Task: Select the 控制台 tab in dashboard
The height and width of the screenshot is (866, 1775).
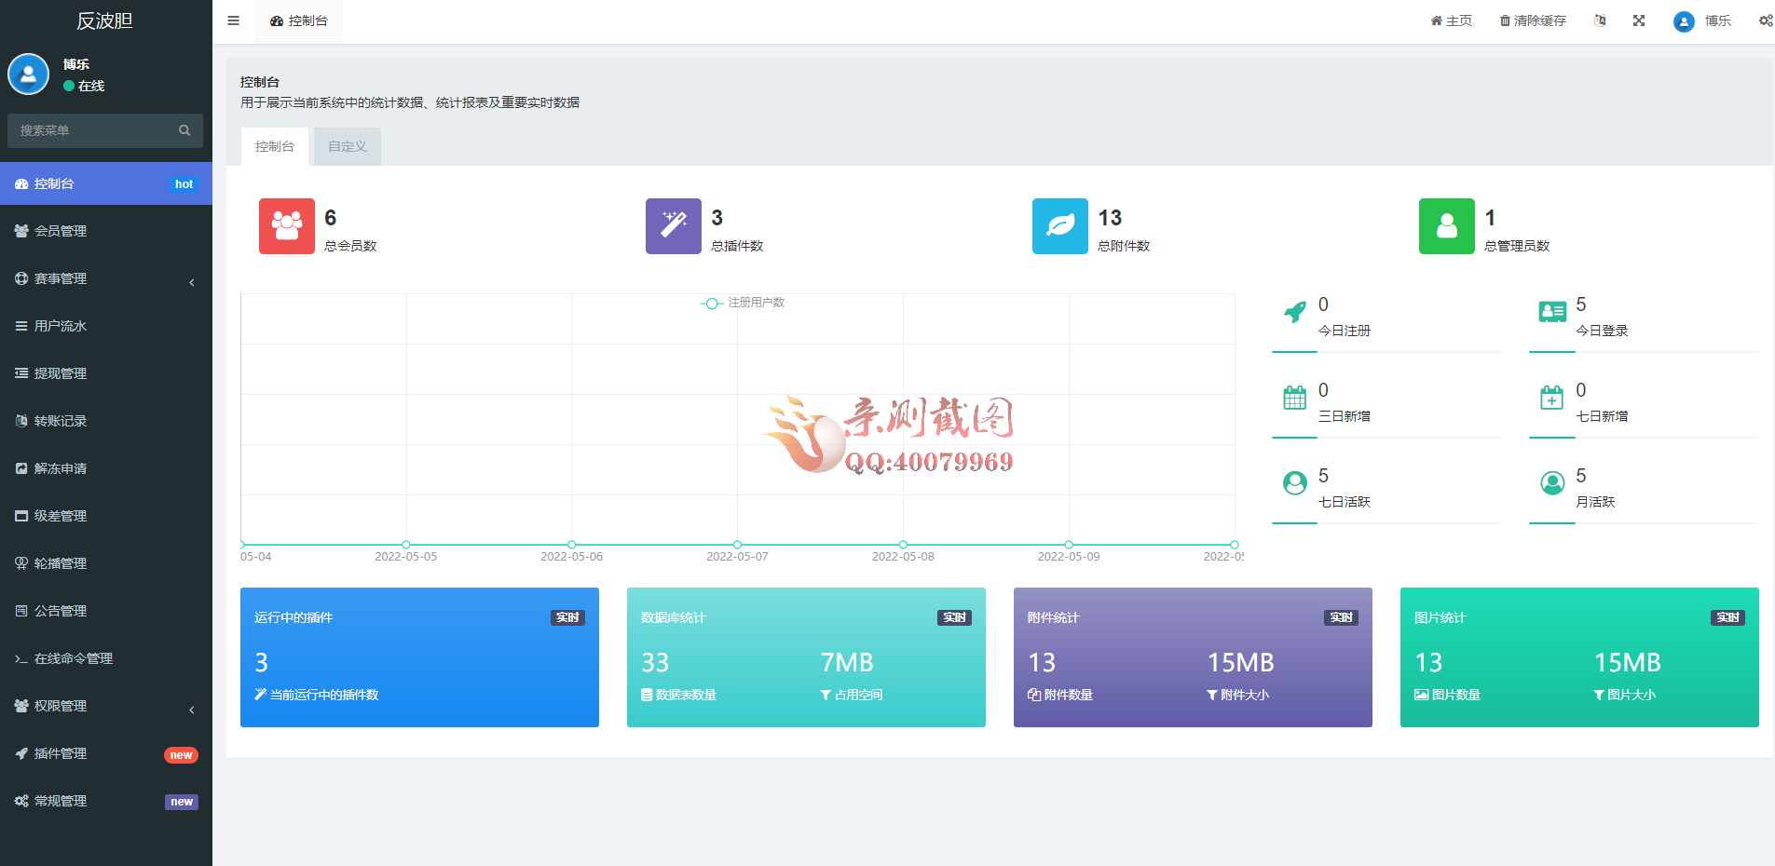Action: 274,146
